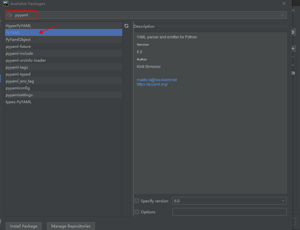Click the up-arrow icon in the background window

tap(293, 65)
